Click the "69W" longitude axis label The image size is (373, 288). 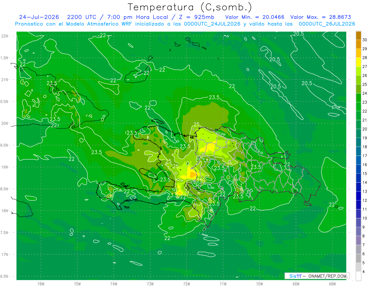tap(296, 284)
